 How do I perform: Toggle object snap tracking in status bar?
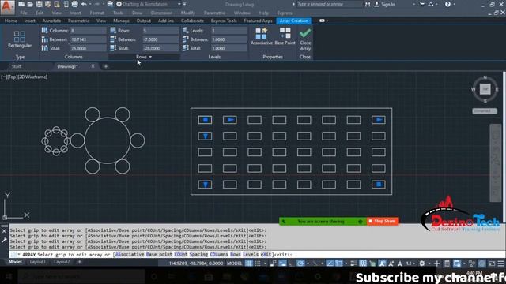click(x=330, y=263)
